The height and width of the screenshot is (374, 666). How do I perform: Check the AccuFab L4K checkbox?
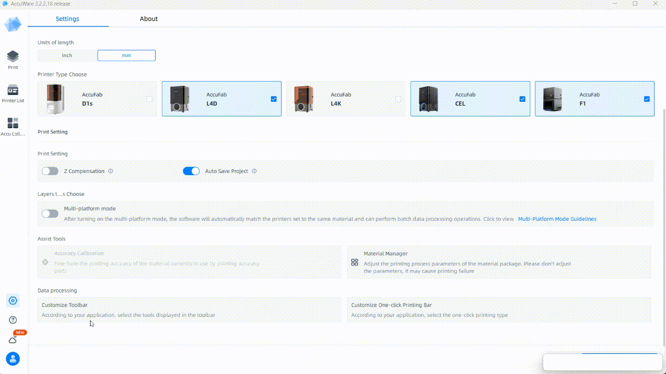click(398, 99)
